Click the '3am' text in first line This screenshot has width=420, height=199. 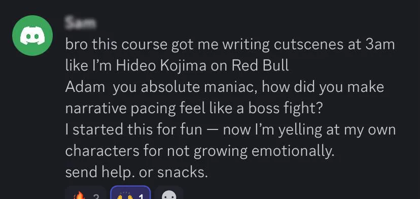pos(380,45)
